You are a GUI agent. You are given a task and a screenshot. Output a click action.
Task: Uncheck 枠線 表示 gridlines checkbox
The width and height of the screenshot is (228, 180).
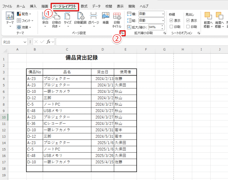[171, 21]
